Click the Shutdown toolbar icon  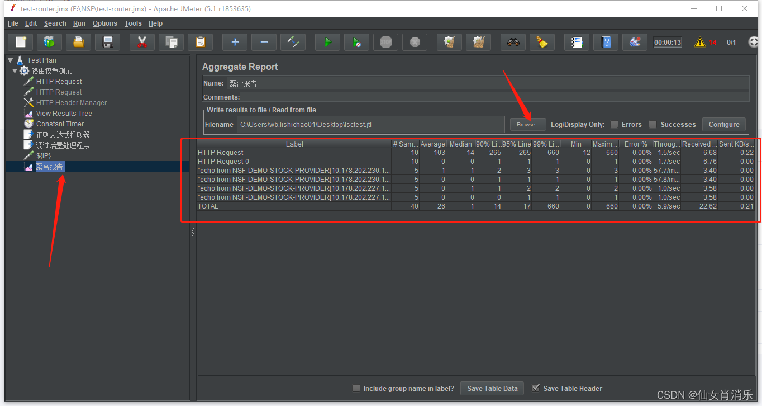(x=415, y=42)
